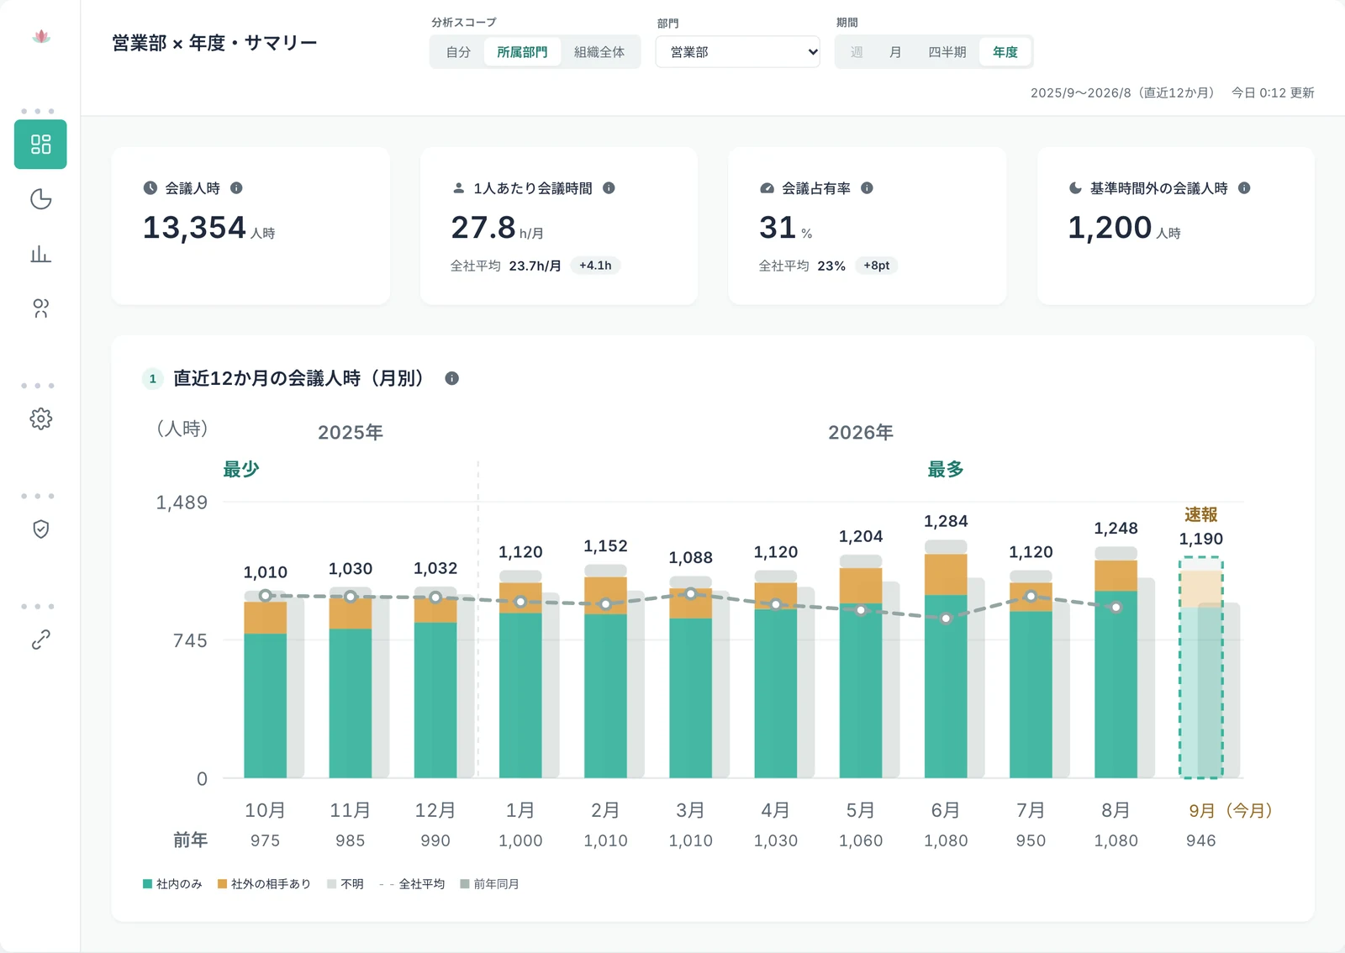Select 組織全体 analysis scope
The width and height of the screenshot is (1345, 953).
[x=599, y=52]
